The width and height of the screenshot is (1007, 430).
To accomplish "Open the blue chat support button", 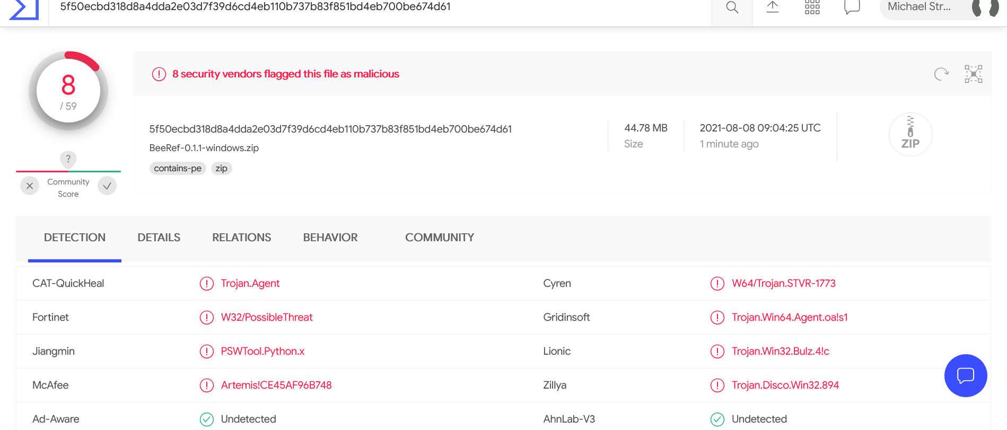I will tap(965, 375).
